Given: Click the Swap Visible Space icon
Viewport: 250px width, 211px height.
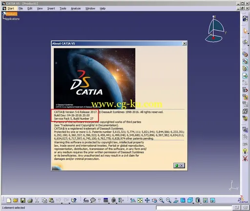Looking at the screenshot, I should (x=212, y=200).
